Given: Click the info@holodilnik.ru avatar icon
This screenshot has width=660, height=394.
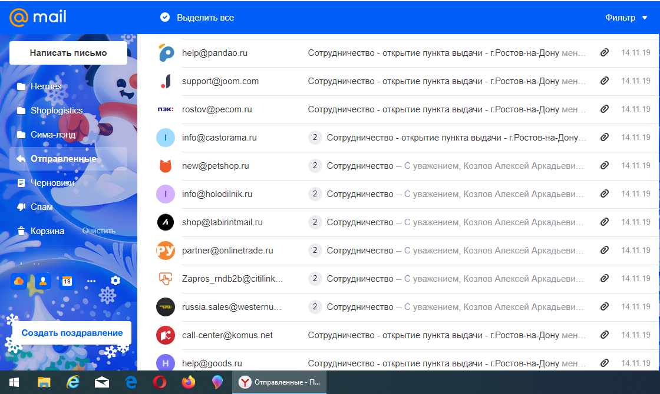Looking at the screenshot, I should (166, 194).
